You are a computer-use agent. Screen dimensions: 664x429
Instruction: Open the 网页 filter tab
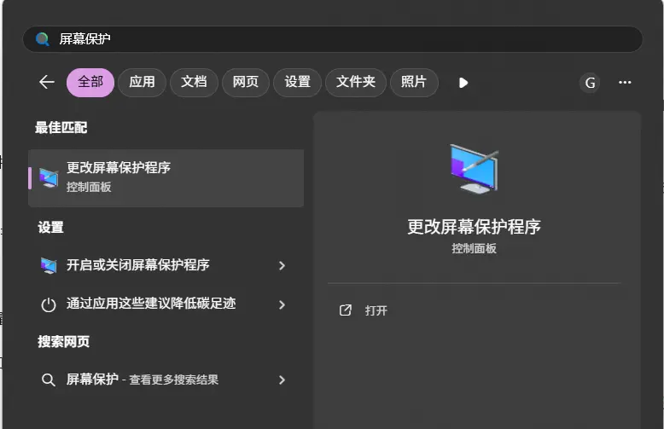pos(246,82)
